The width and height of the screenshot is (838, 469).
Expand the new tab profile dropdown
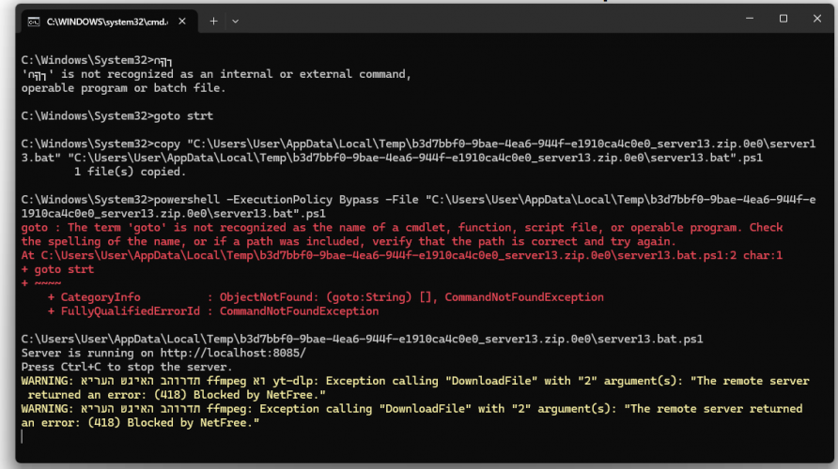(236, 20)
